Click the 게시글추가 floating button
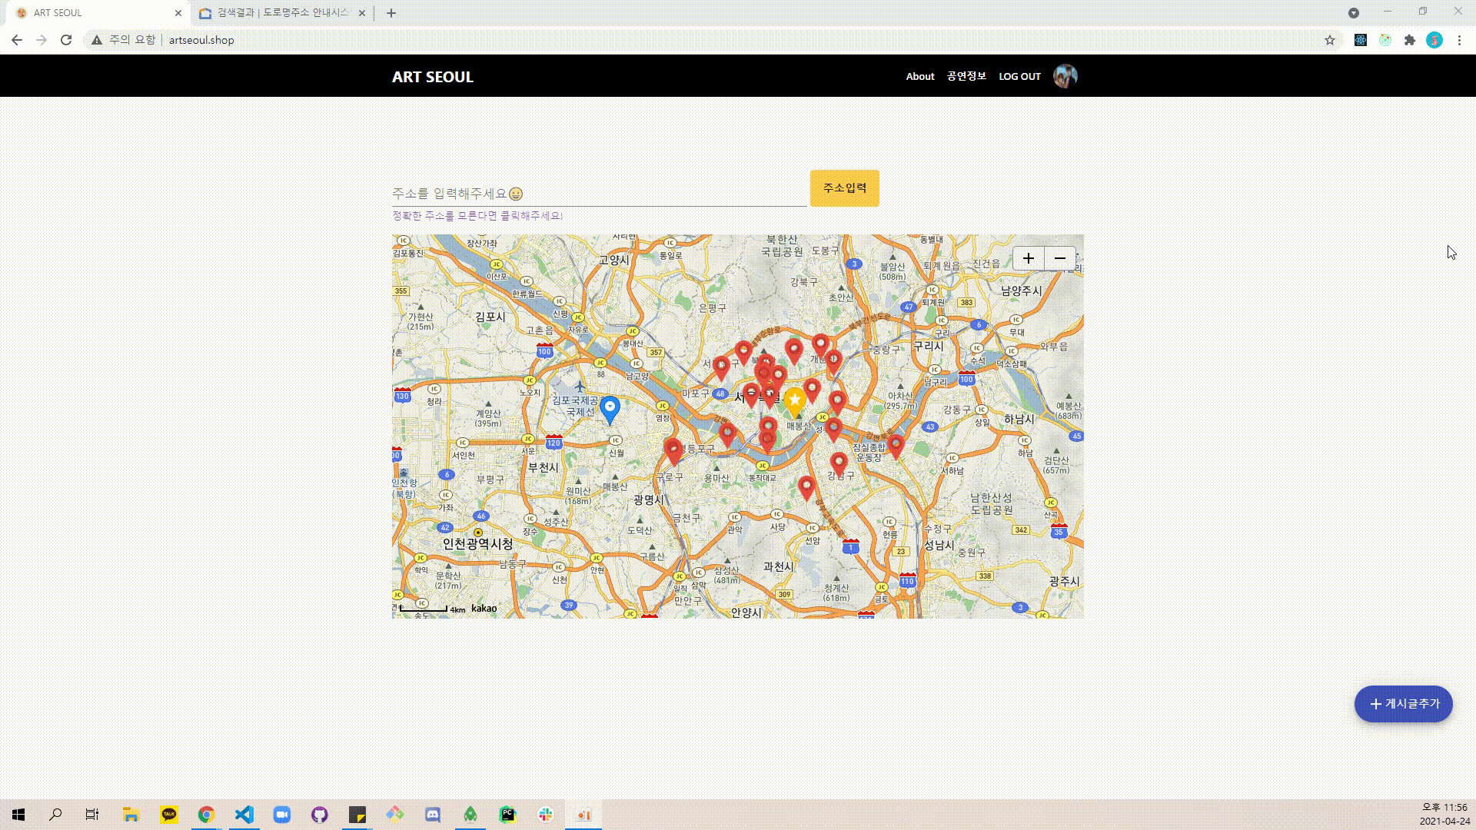The image size is (1476, 830). 1404,704
